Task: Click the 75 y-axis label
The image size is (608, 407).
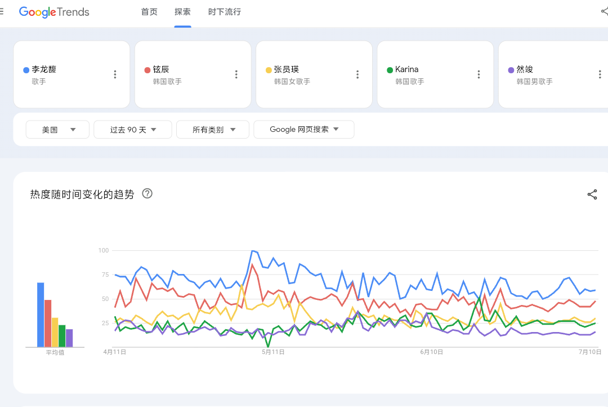Action: [105, 275]
